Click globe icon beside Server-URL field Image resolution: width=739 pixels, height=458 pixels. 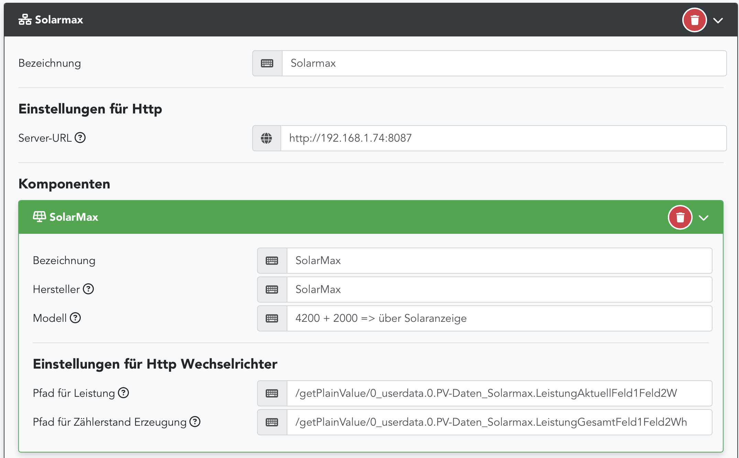[267, 138]
